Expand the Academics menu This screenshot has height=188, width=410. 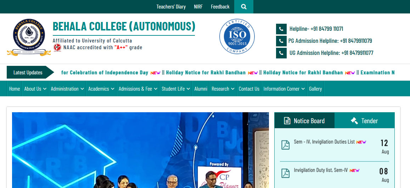[101, 89]
